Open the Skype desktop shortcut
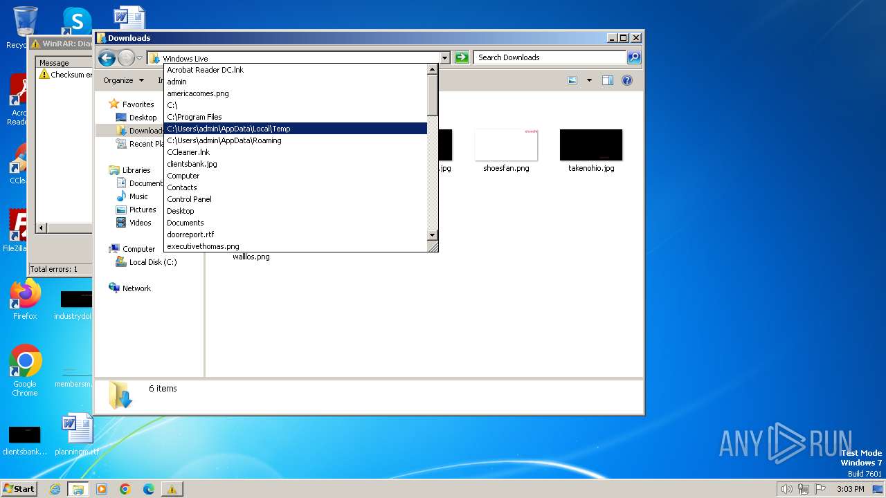 point(77,21)
